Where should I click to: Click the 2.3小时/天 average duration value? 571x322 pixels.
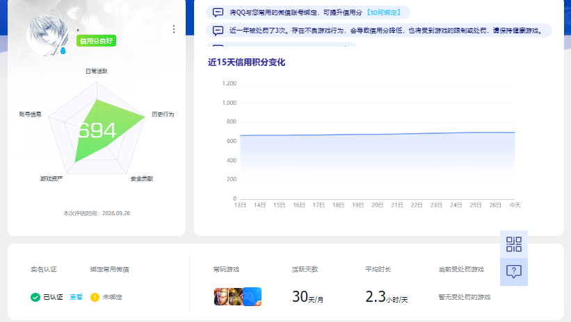(x=387, y=297)
